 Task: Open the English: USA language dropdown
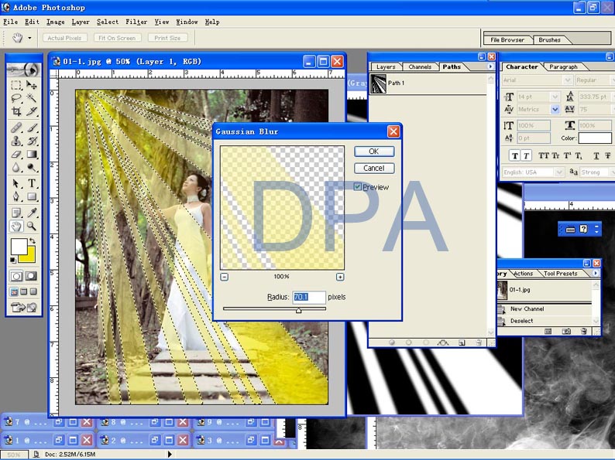(558, 172)
